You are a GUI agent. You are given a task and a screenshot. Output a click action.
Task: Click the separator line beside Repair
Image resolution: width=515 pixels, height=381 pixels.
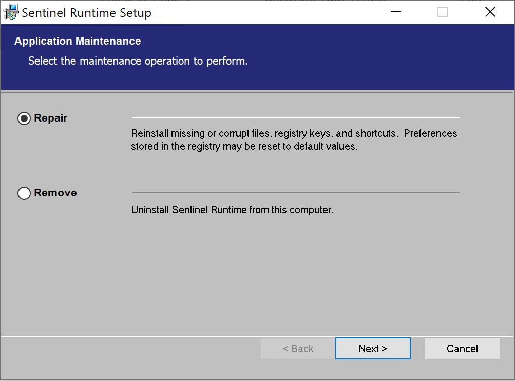[295, 117]
